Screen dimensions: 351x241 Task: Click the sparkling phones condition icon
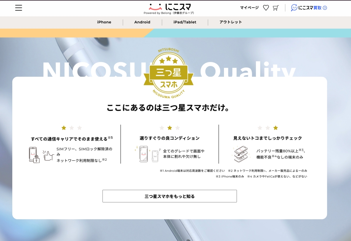[148, 154]
